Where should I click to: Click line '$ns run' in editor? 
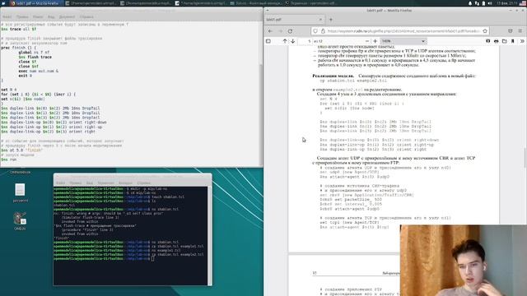point(9,160)
